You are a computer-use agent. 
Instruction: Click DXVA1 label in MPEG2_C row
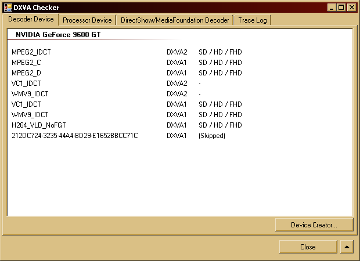177,63
